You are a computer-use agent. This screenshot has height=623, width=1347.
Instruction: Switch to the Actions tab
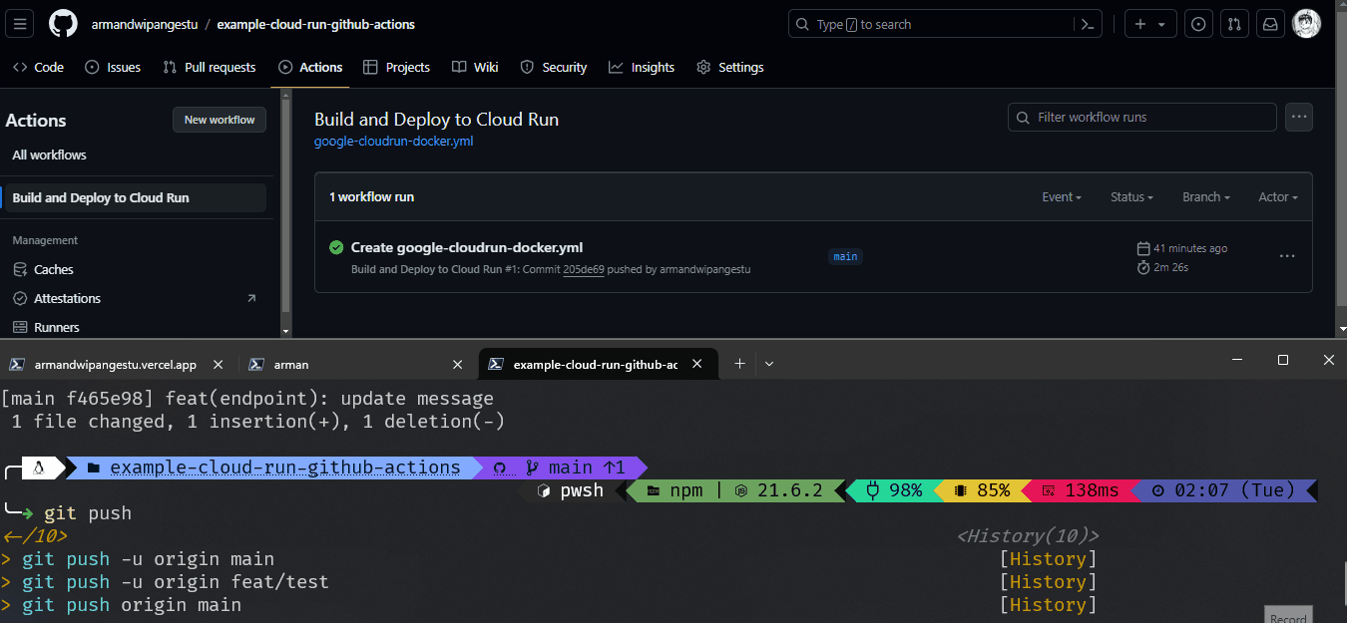tap(310, 67)
